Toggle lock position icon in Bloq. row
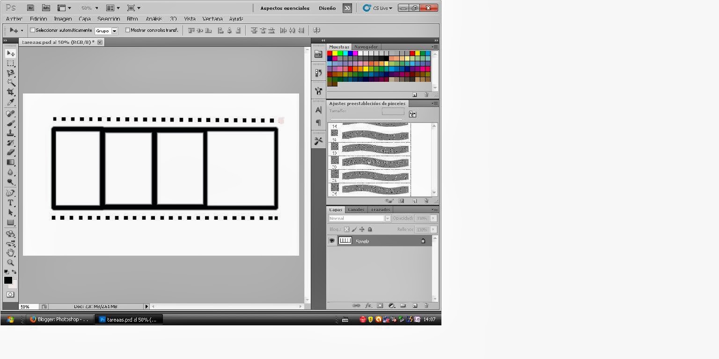The width and height of the screenshot is (719, 359). [362, 230]
